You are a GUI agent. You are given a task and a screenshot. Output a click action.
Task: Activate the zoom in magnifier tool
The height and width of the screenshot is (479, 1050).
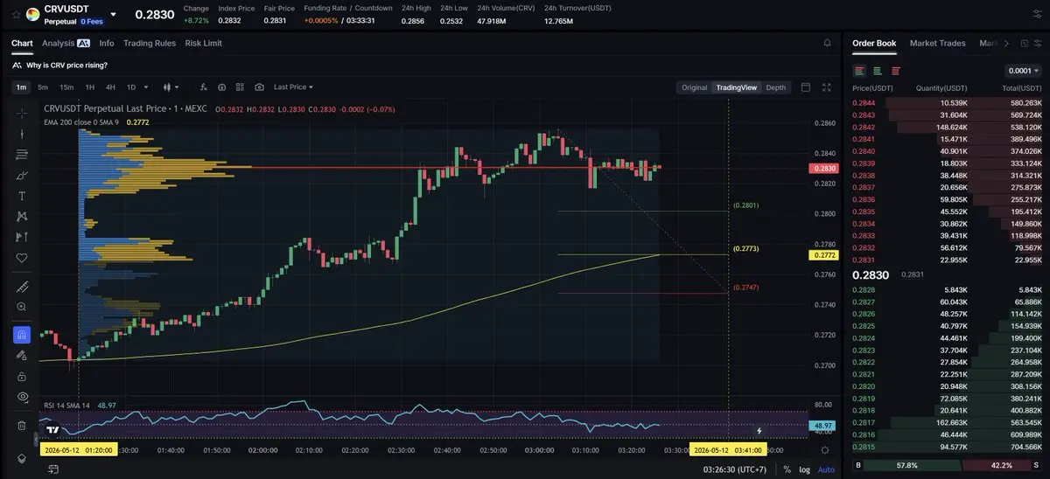(x=22, y=307)
